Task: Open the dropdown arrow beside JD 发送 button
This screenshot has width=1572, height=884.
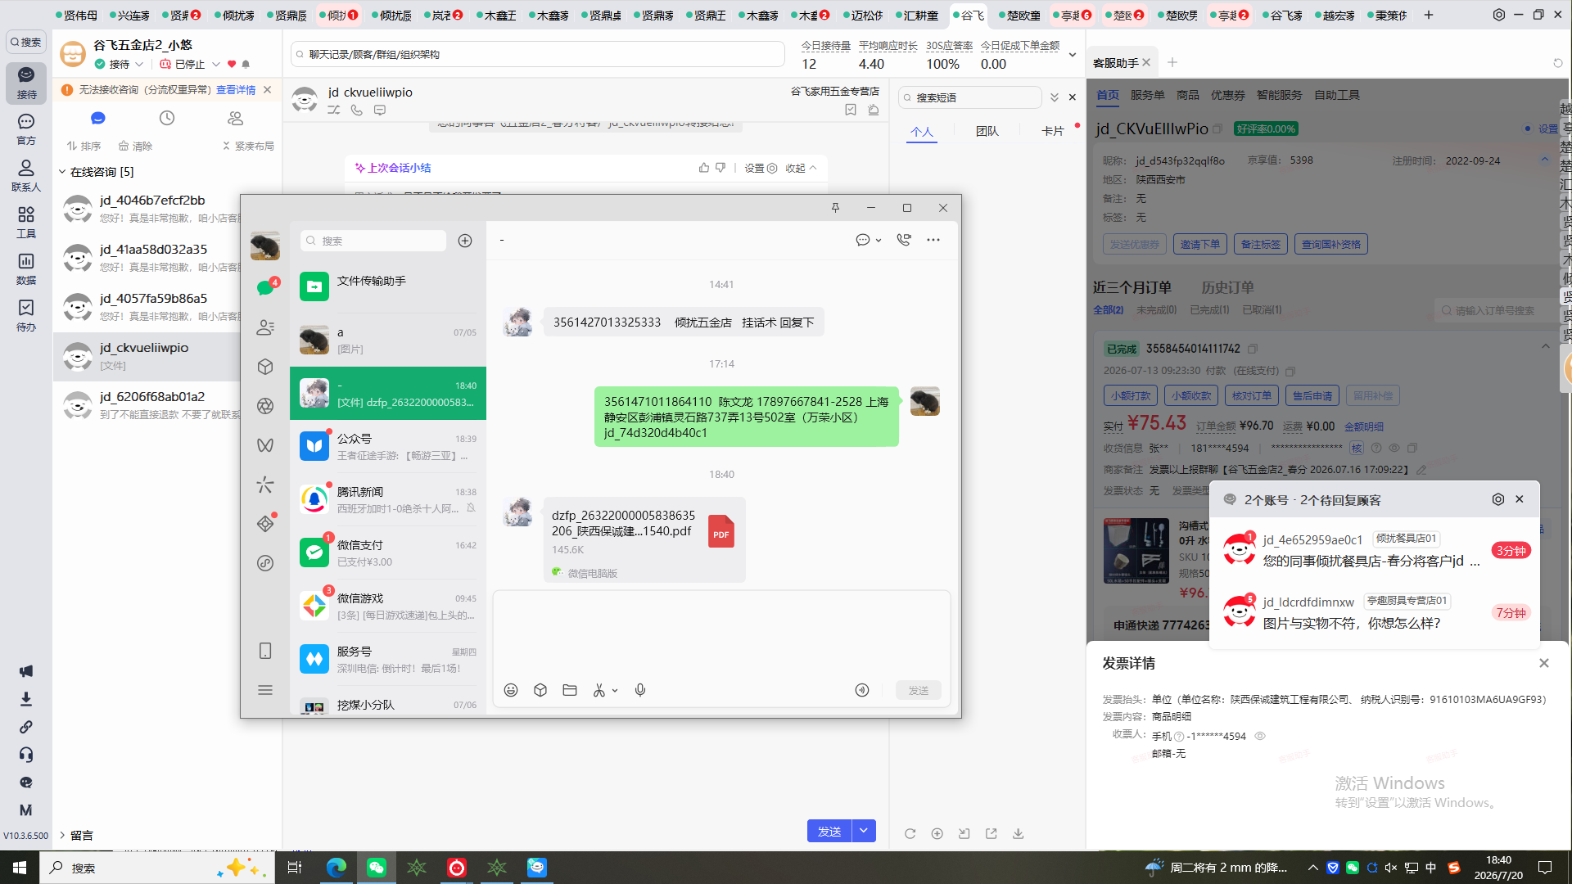Action: (x=864, y=831)
